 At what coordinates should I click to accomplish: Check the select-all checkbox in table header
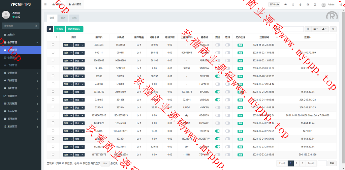pos(55,37)
